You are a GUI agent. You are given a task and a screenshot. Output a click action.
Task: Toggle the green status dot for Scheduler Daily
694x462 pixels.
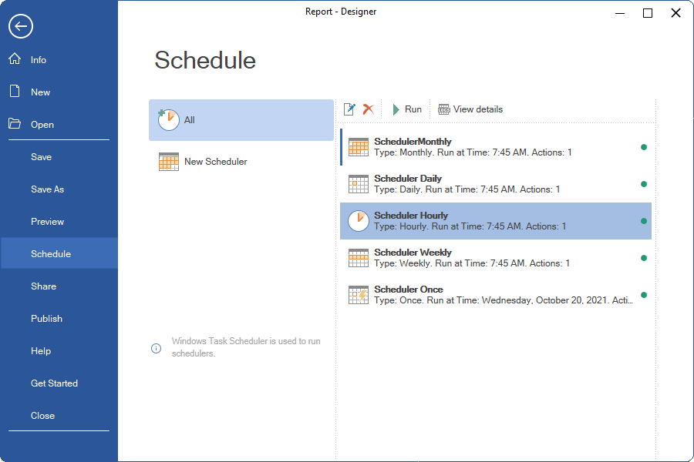[x=643, y=184]
